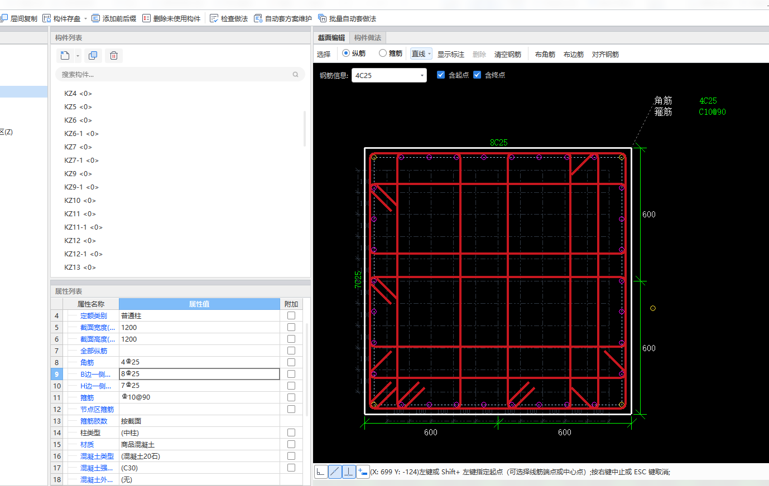Click the 构件存盘 save icon

pyautogui.click(x=47, y=18)
